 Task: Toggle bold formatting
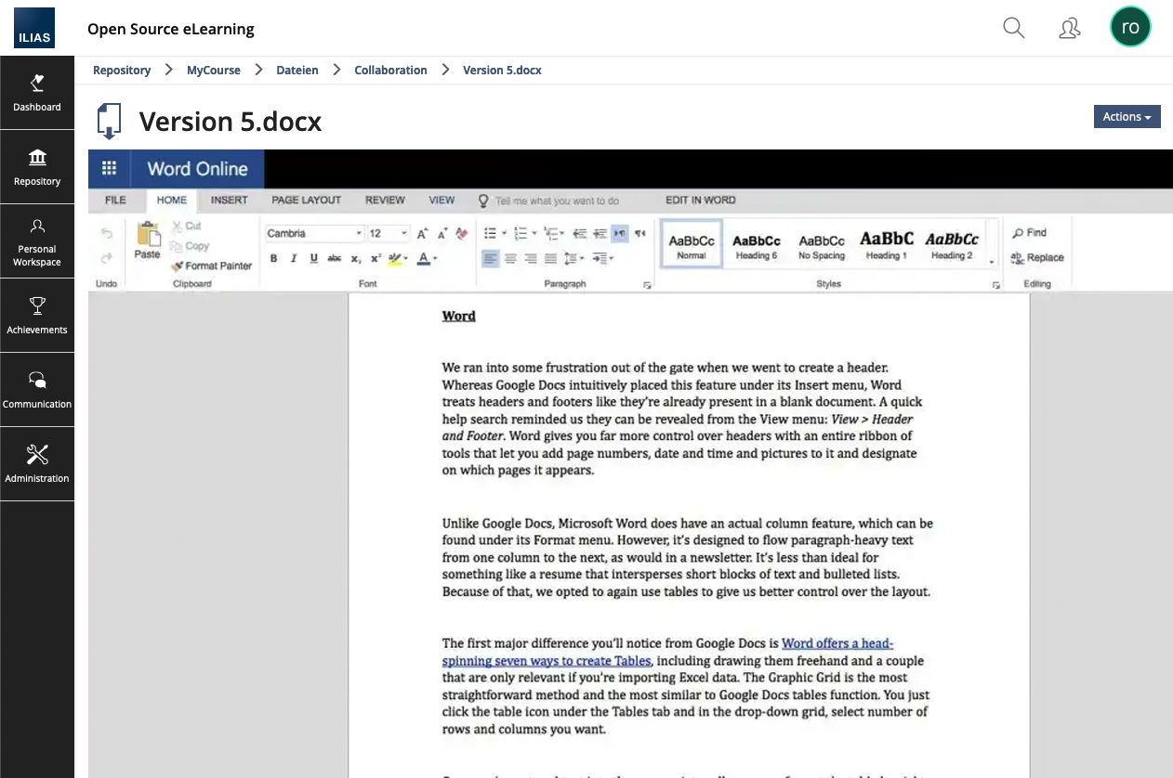(274, 259)
